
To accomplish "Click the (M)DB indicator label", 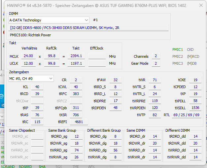I will pyautogui.click(x=192, y=63).
